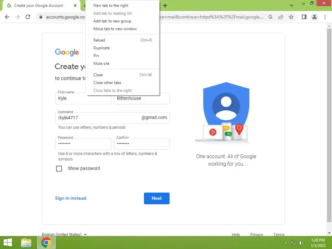The height and width of the screenshot is (249, 332).
Task: Select Reload in the context menu
Action: click(122, 40)
